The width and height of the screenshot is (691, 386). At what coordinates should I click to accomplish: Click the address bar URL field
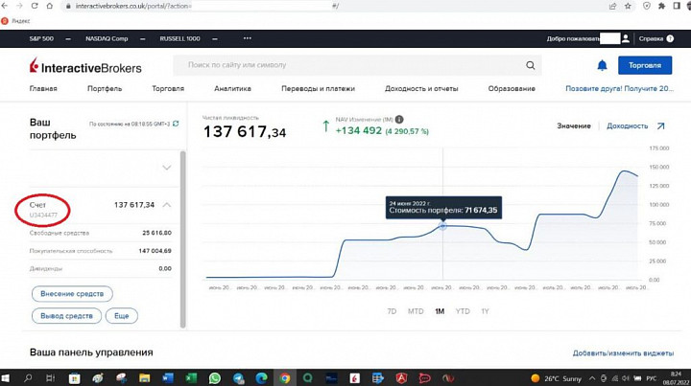coord(335,6)
